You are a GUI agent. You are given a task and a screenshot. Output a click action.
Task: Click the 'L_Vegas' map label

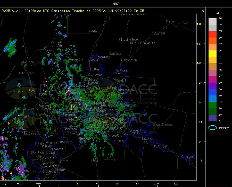(33, 109)
